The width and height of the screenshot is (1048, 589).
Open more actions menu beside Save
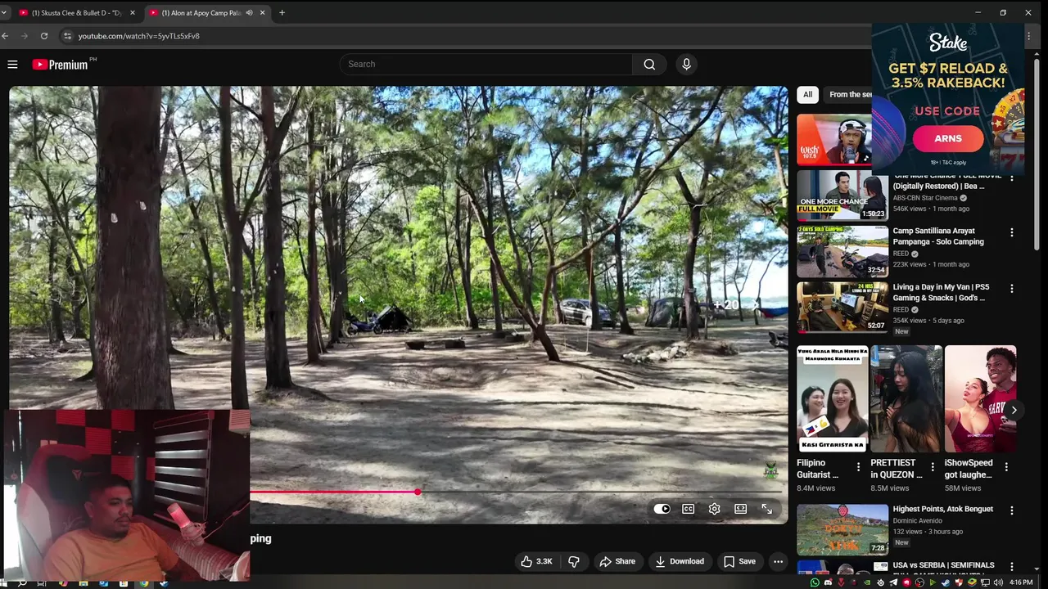tap(778, 561)
